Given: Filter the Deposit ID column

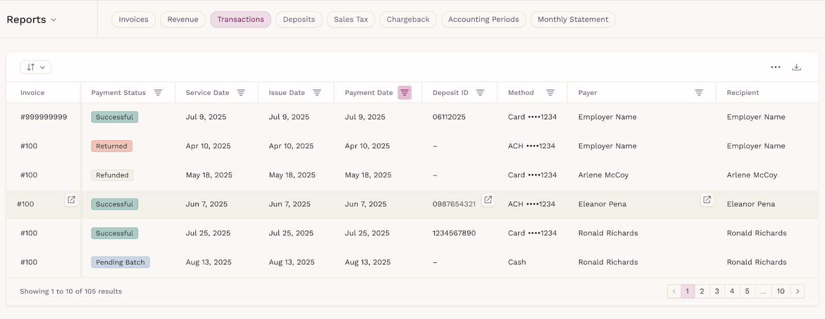Looking at the screenshot, I should [480, 93].
